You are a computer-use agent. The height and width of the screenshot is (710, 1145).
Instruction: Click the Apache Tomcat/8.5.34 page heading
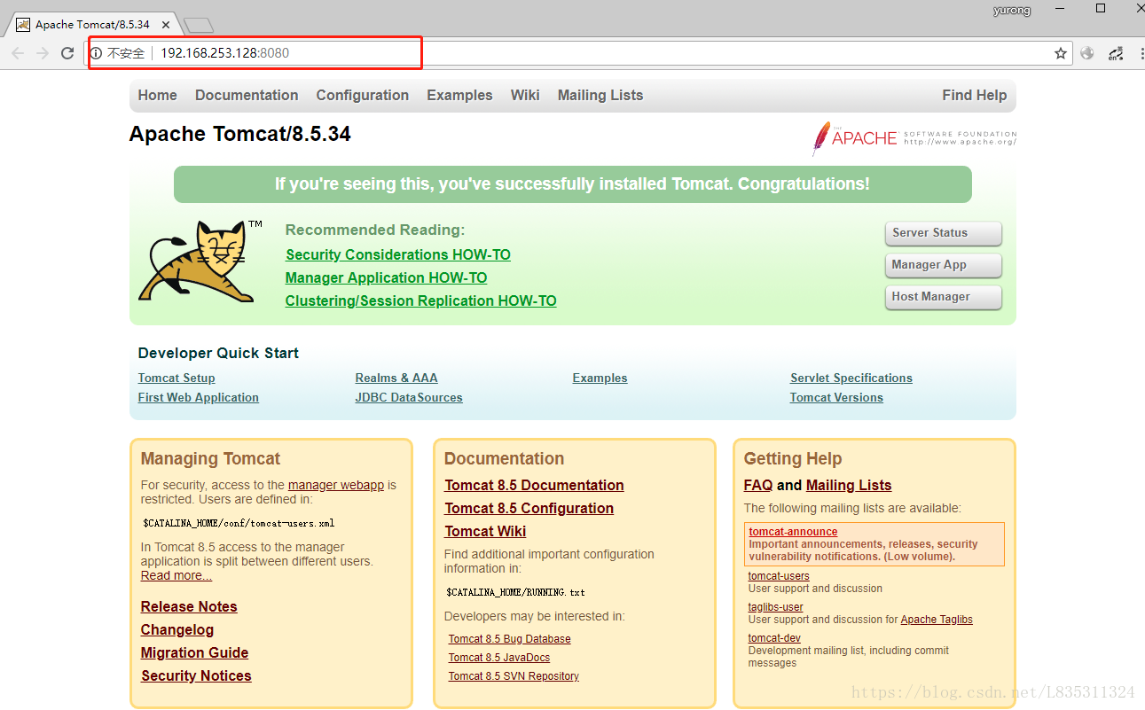point(240,135)
